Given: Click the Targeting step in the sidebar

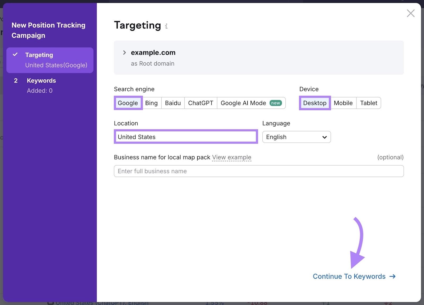Looking at the screenshot, I should (39, 55).
